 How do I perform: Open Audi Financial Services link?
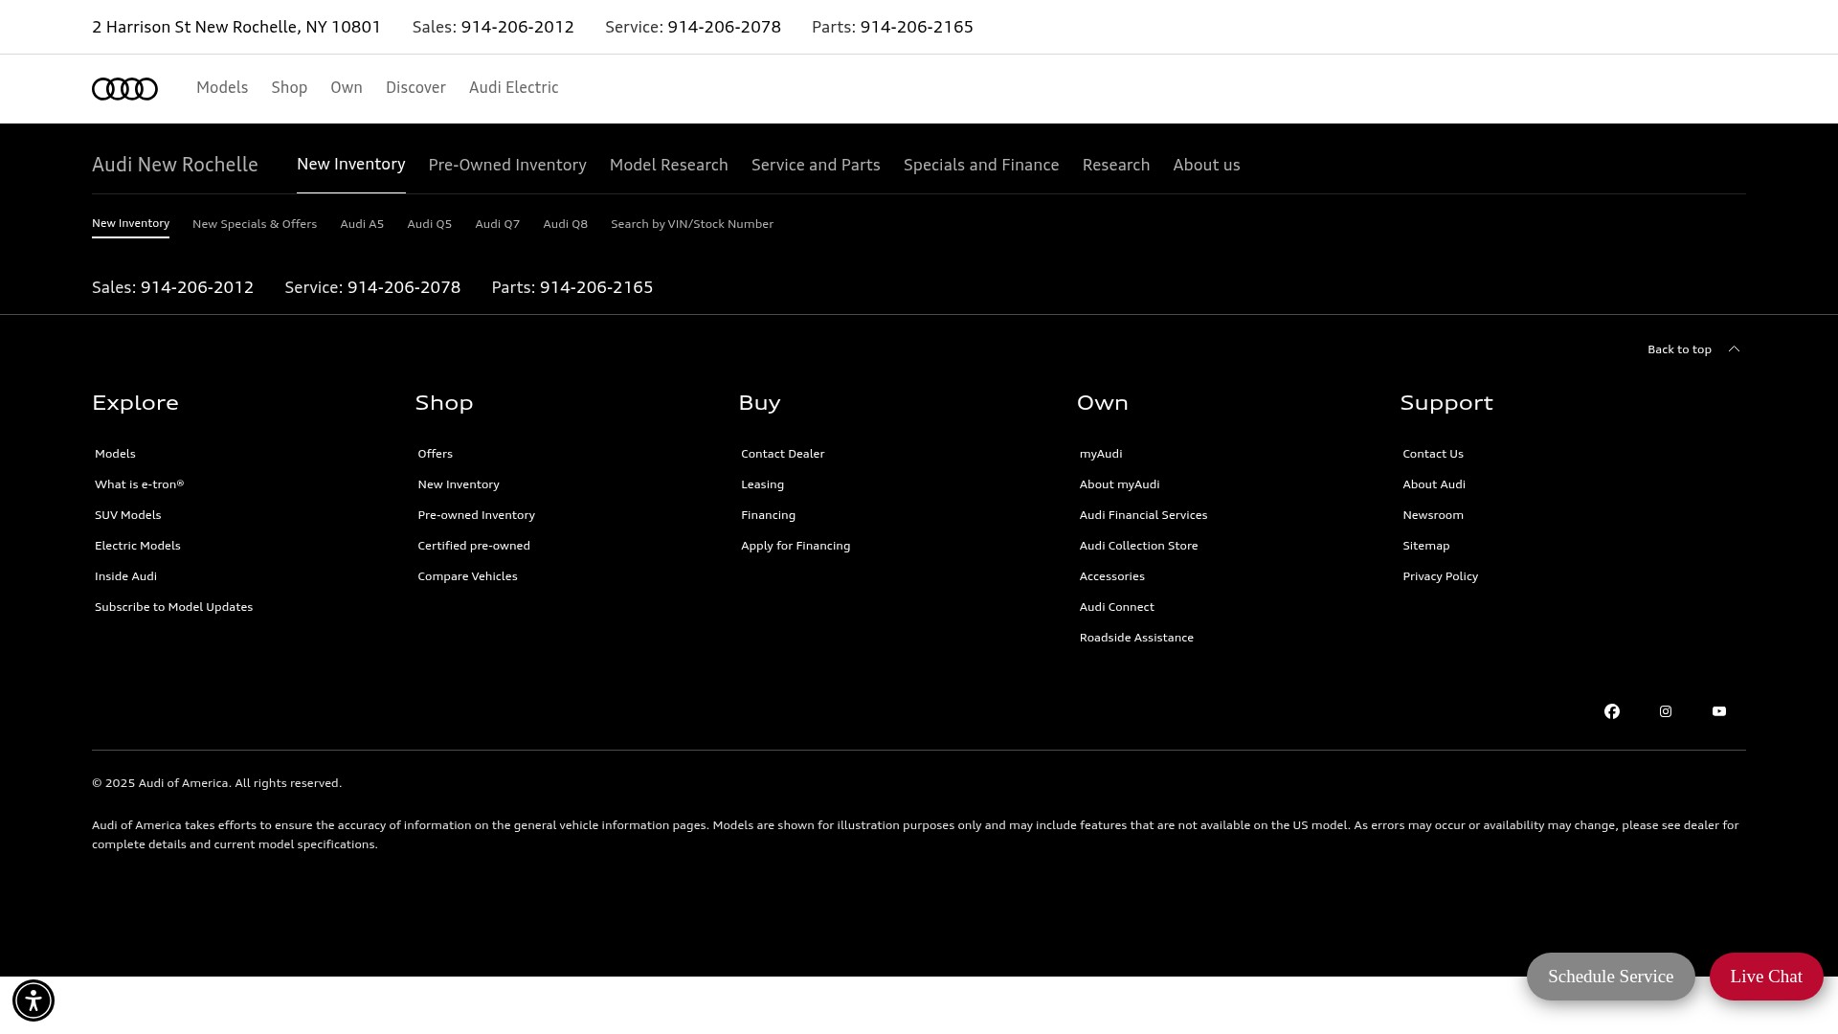(1143, 515)
